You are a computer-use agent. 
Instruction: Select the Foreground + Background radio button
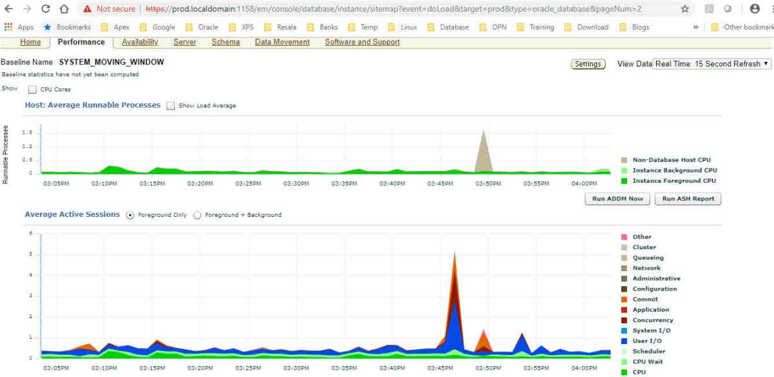(197, 215)
